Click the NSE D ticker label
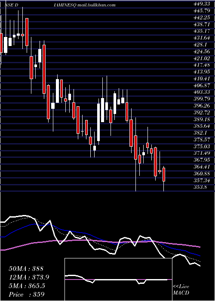The width and height of the screenshot is (215, 301). coord(11,5)
